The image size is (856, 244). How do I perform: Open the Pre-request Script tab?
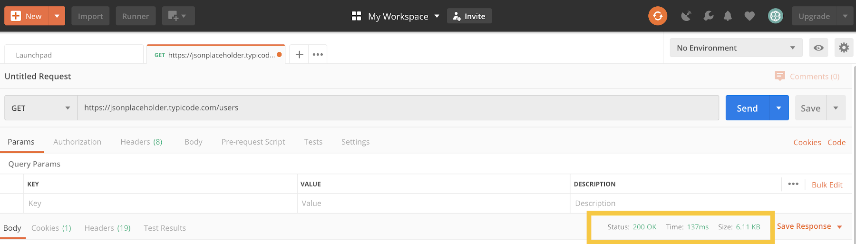point(253,142)
